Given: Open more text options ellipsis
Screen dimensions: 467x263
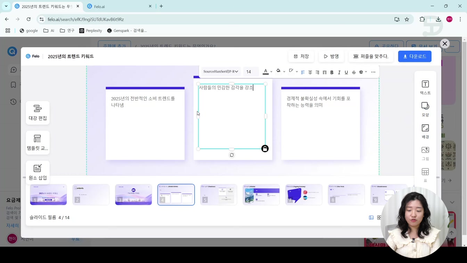Looking at the screenshot, I should coord(373,72).
